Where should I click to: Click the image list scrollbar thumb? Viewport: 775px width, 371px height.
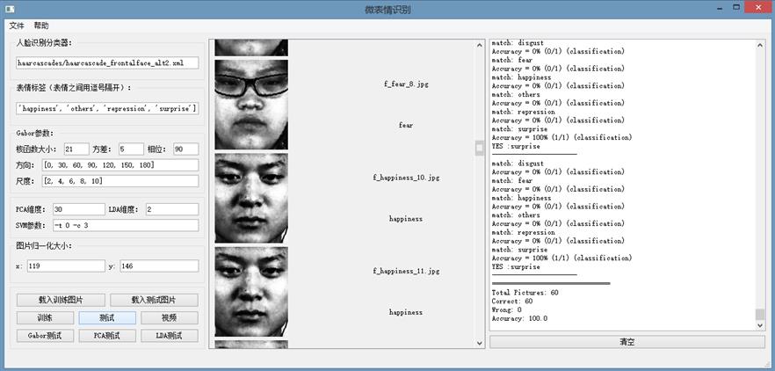click(x=480, y=148)
